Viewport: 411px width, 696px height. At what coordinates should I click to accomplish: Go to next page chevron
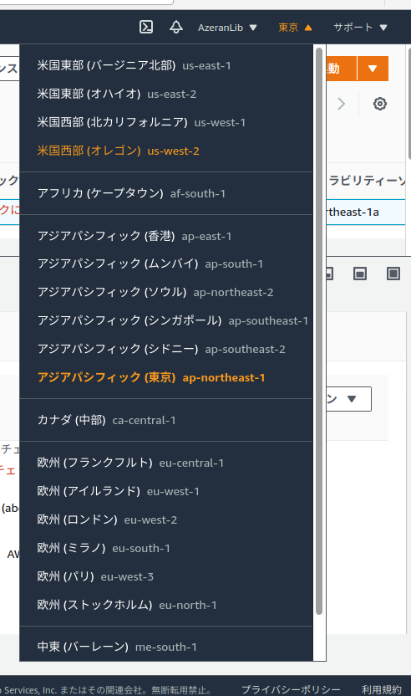pyautogui.click(x=341, y=104)
